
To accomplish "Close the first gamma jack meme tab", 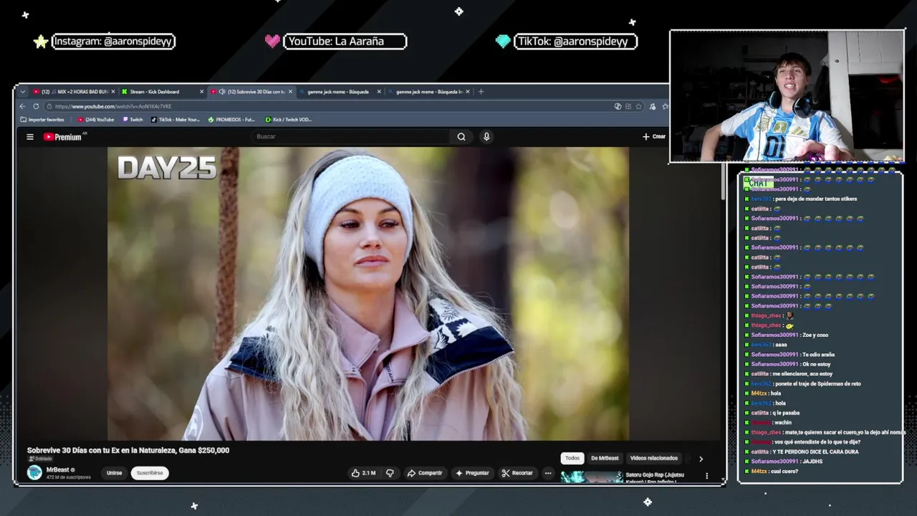I will coord(379,92).
